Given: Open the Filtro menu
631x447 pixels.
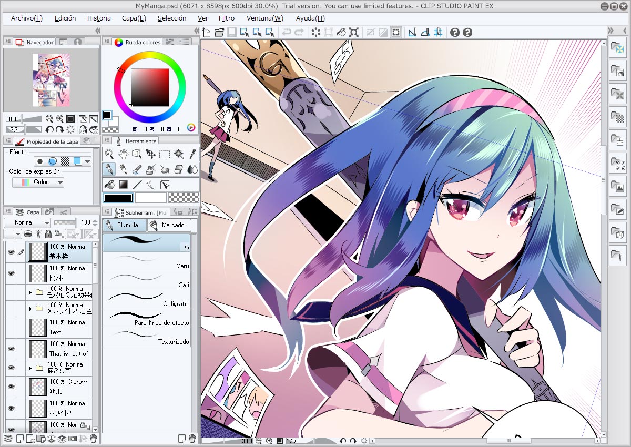Looking at the screenshot, I should point(226,18).
